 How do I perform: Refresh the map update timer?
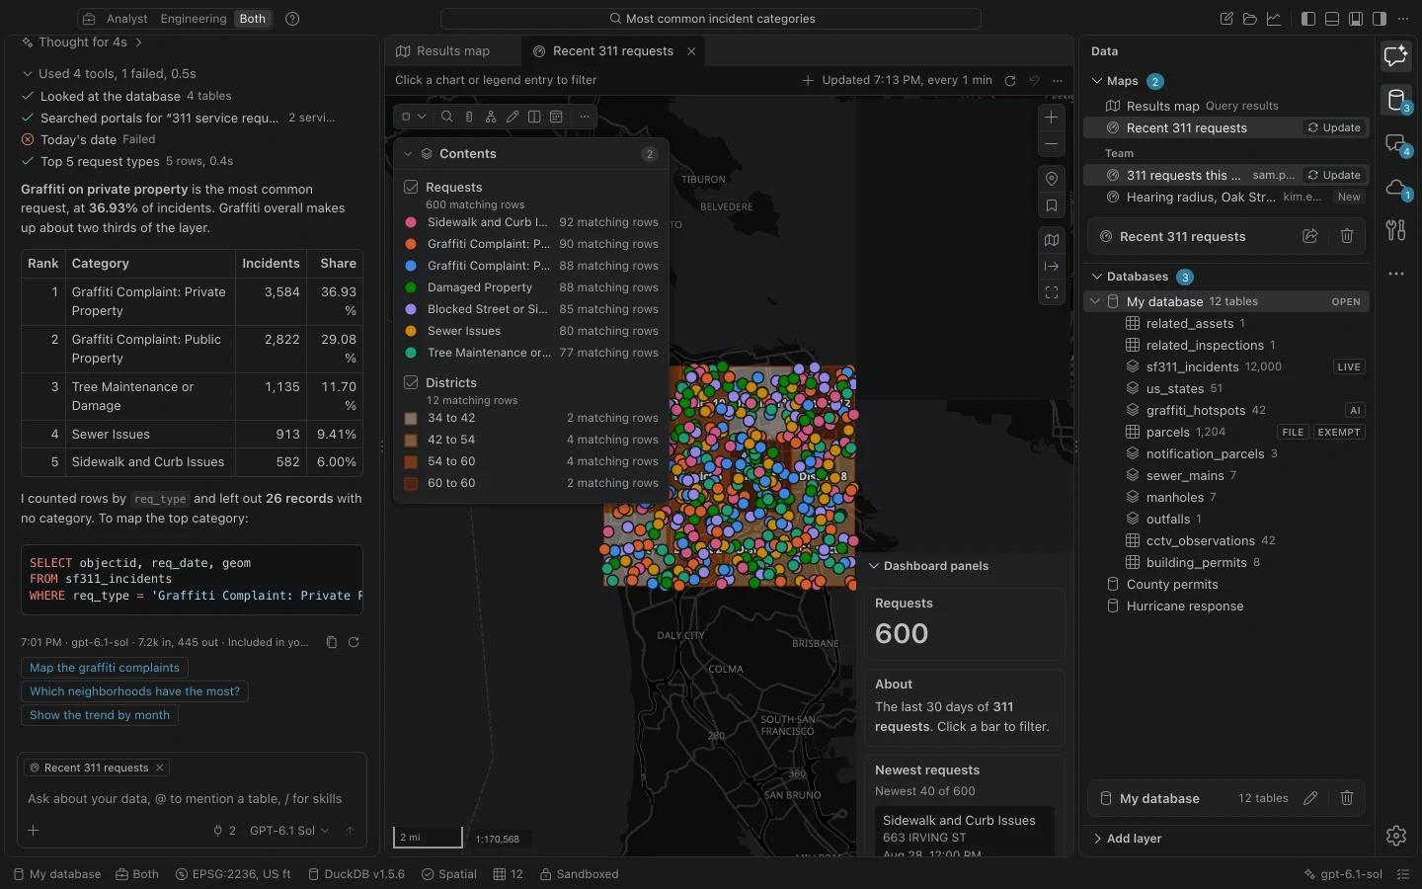[1010, 81]
